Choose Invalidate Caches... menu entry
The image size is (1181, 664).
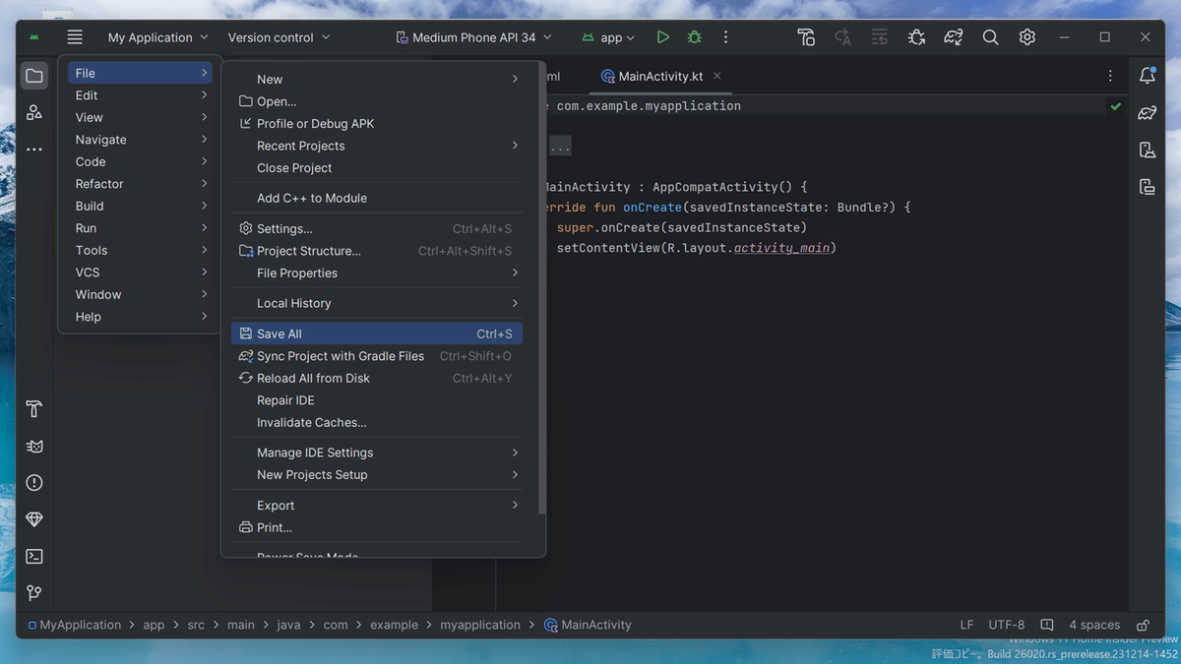pyautogui.click(x=377, y=422)
